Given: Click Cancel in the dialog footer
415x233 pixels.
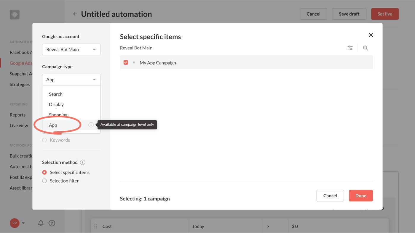Looking at the screenshot, I should click(330, 195).
